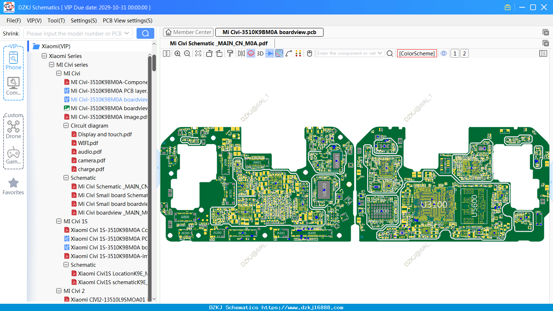This screenshot has height=311, width=553.
Task: Open the File(F) menu
Action: point(14,21)
